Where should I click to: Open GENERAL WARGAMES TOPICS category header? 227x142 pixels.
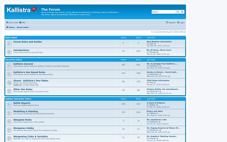[18, 99]
